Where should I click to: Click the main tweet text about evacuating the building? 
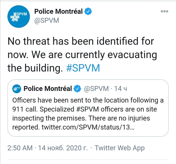click(x=82, y=55)
